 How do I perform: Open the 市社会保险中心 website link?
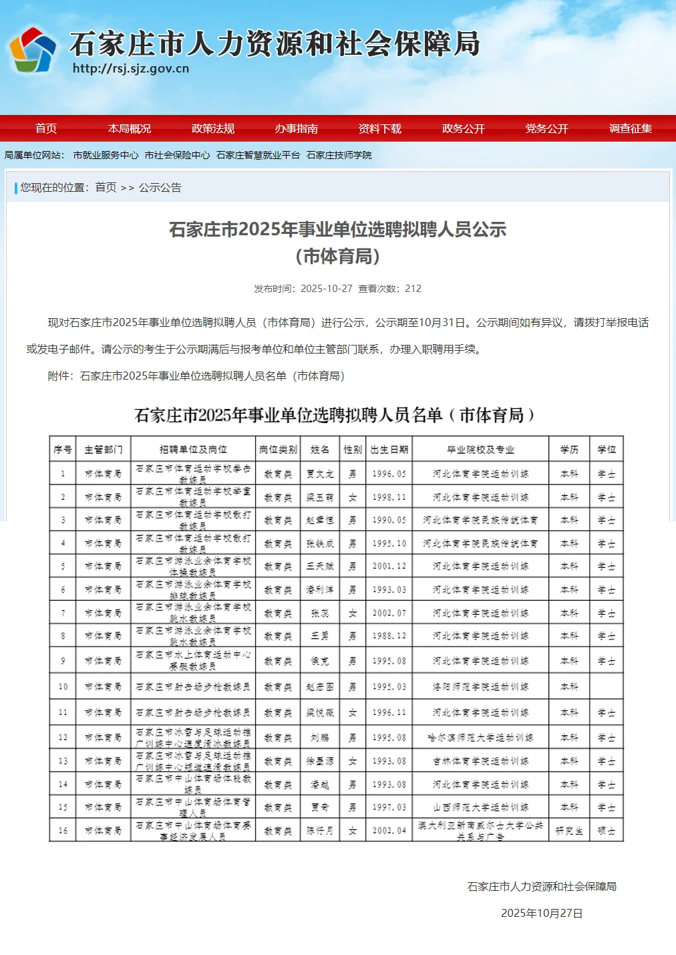coord(177,154)
